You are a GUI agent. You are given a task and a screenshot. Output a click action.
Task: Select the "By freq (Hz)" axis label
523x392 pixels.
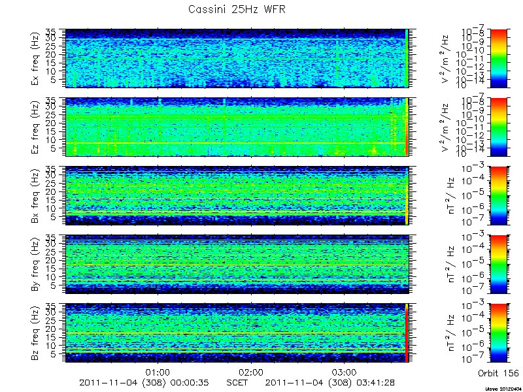[35, 265]
